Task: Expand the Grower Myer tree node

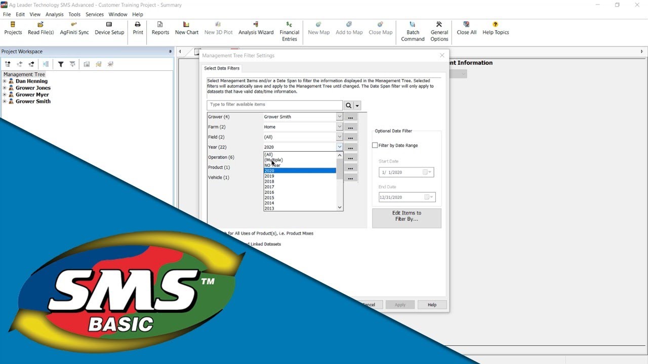Action: 5,95
